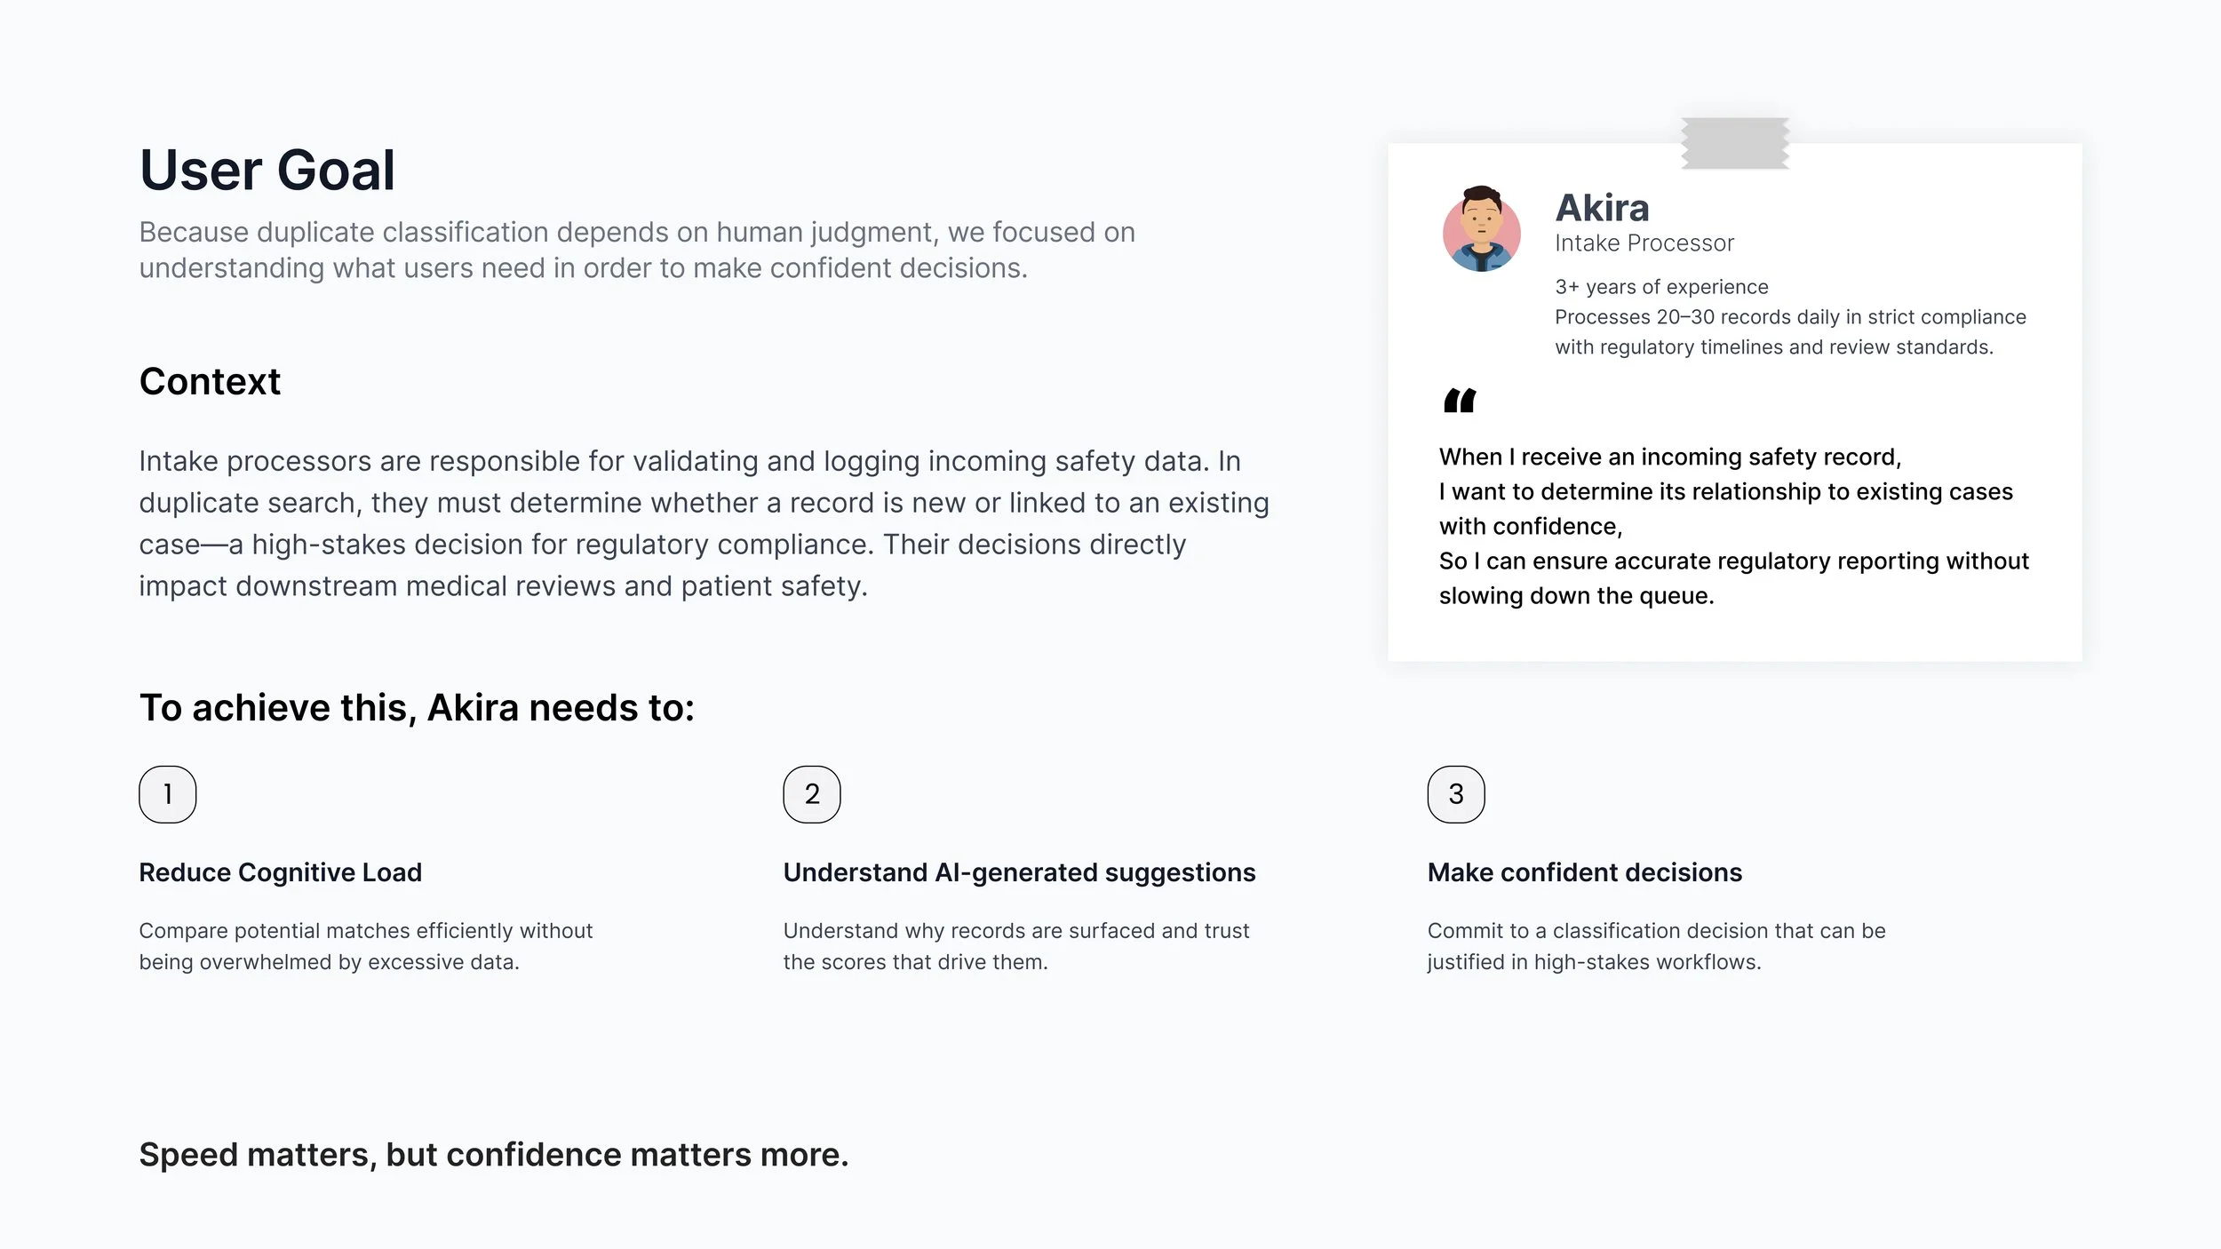
Task: Click Akira's avatar illustration
Action: coord(1481,229)
